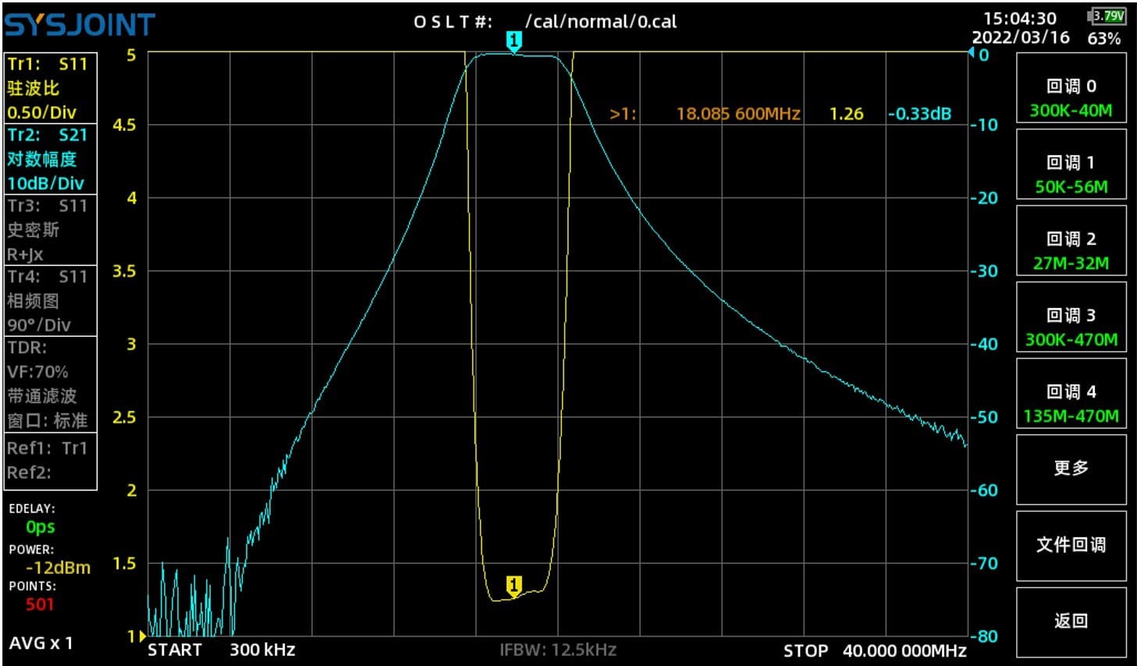This screenshot has height=666, width=1137.
Task: Enable Tr3 S11 Smith chart trace
Action: pyautogui.click(x=50, y=229)
